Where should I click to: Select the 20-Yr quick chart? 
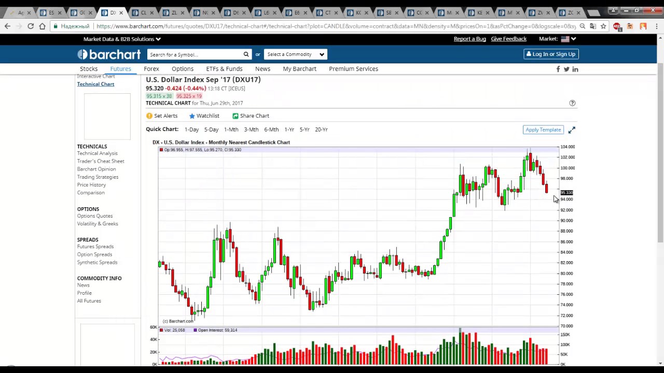point(321,130)
